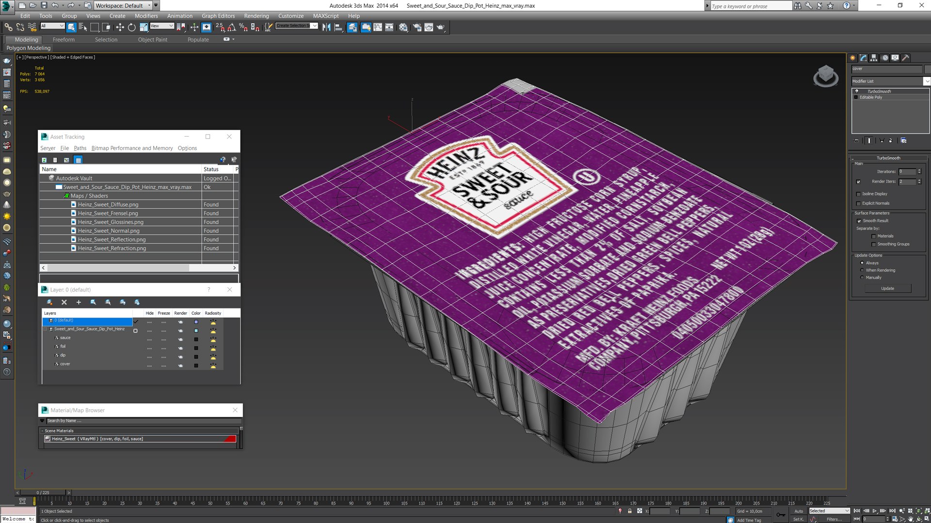
Task: Open the Curve Editor from toolbar
Action: [378, 28]
